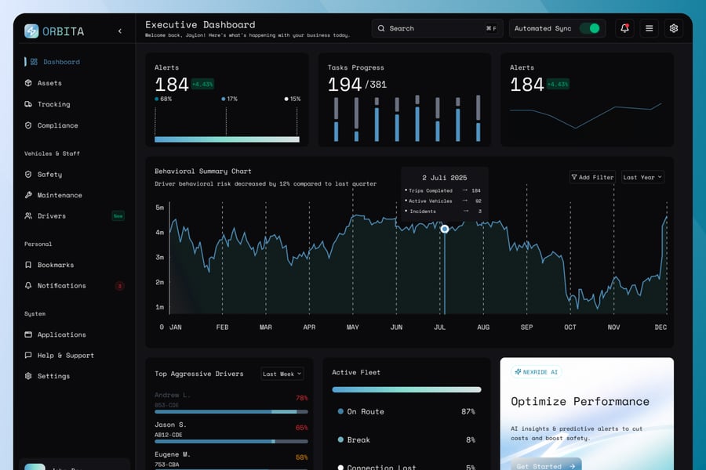Click the Maintenance wrench icon

(x=28, y=195)
